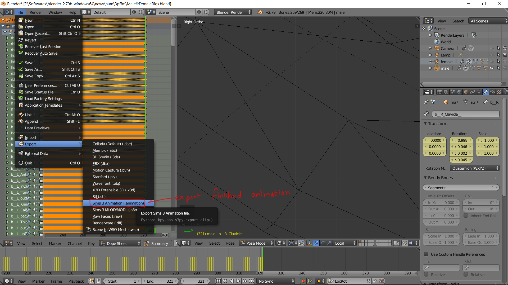Open Bone properties tab
508x285 pixels.
coord(486,92)
